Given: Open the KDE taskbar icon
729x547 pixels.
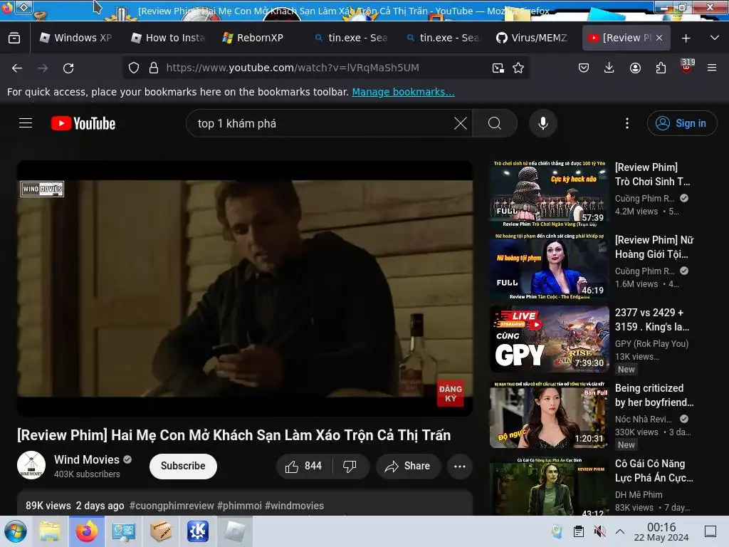Looking at the screenshot, I should pyautogui.click(x=198, y=531).
